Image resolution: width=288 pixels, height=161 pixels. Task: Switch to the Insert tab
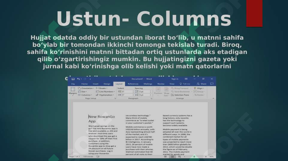(x=96, y=84)
